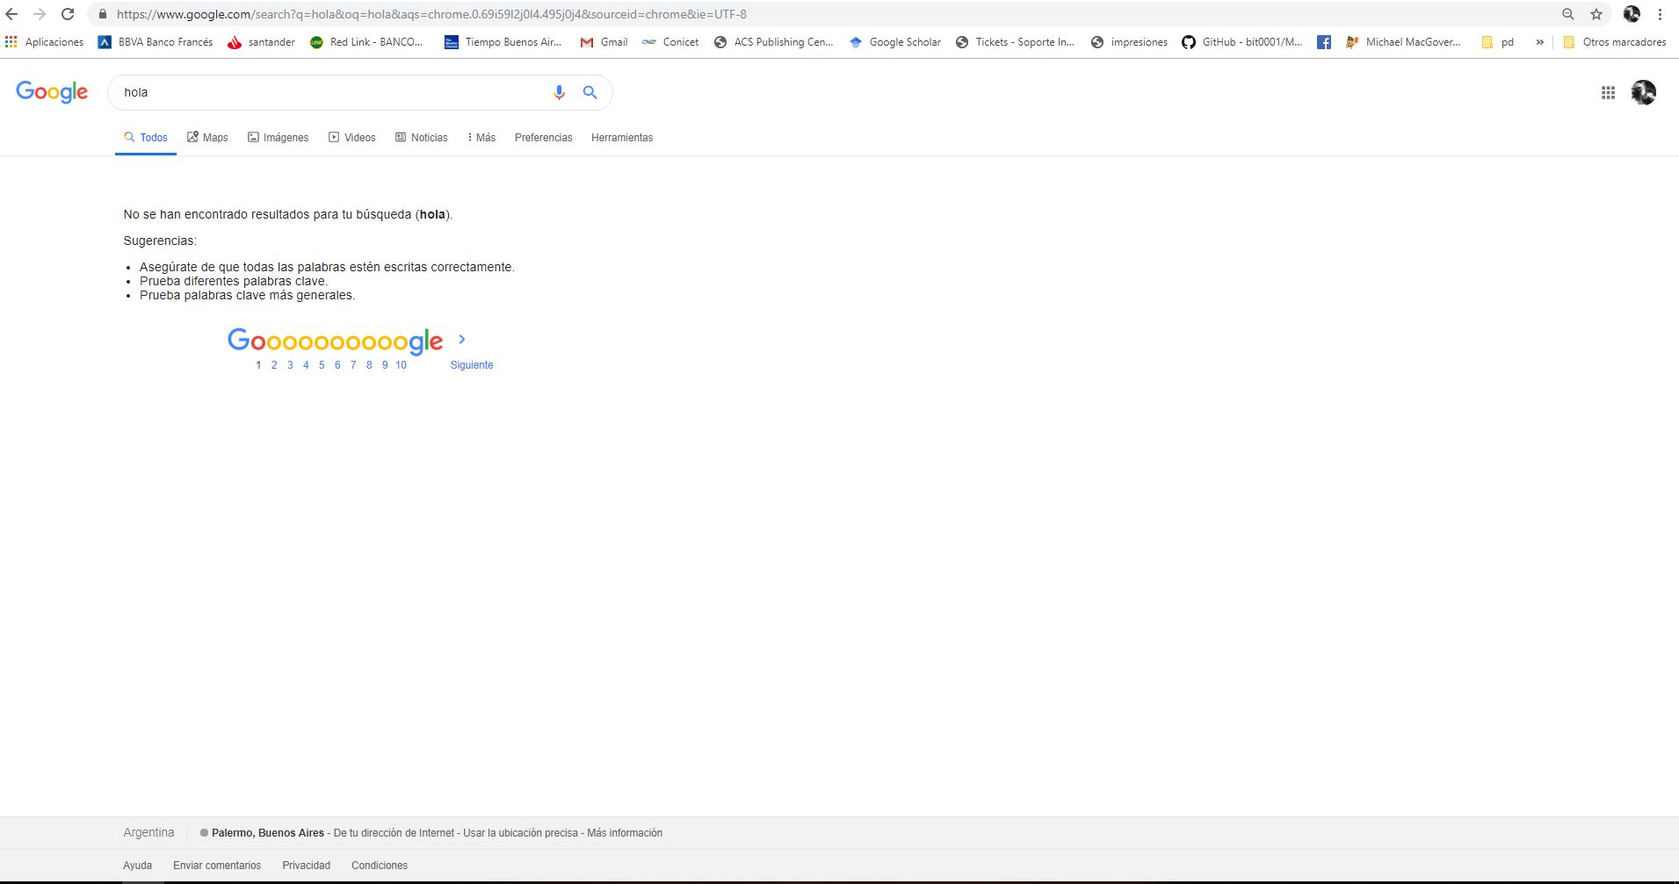Open the Condiciones footer link
The width and height of the screenshot is (1679, 884).
coord(380,866)
